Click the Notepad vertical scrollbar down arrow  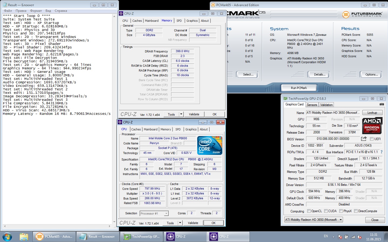click(114, 222)
